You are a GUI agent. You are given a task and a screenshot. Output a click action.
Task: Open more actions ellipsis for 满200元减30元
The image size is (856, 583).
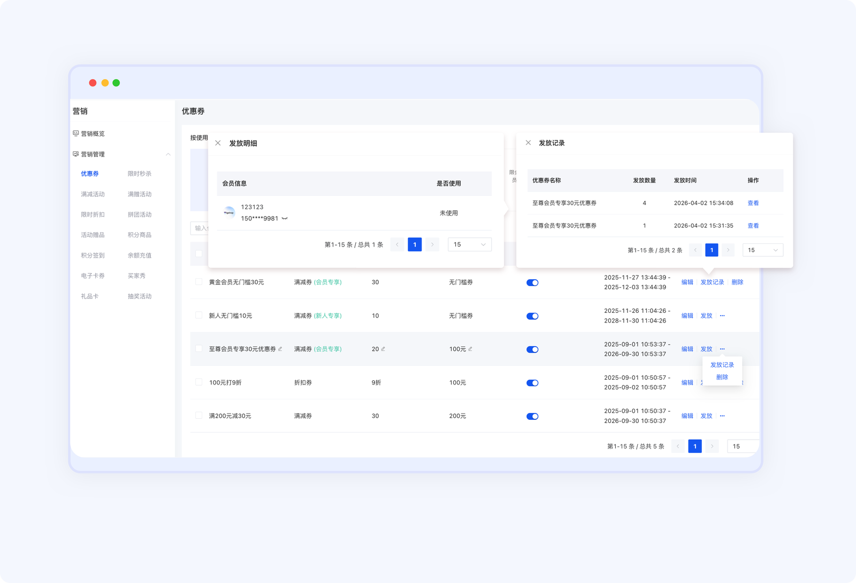pyautogui.click(x=722, y=416)
